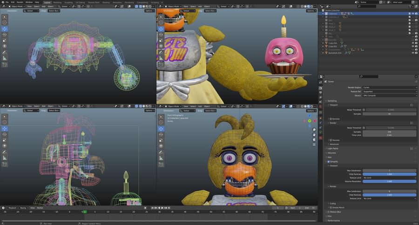
Task: Click the red X axis gizmo ball
Action: coord(315,121)
